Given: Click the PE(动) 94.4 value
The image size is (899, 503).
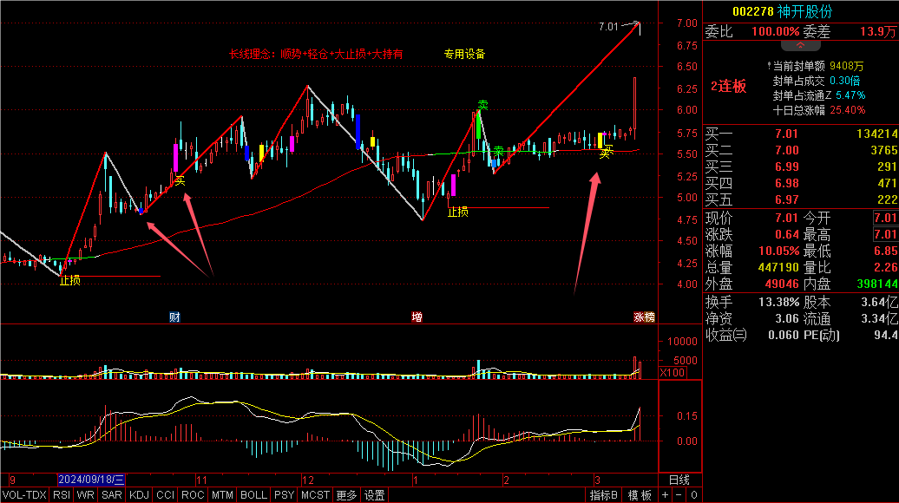Looking at the screenshot, I should tap(886, 335).
